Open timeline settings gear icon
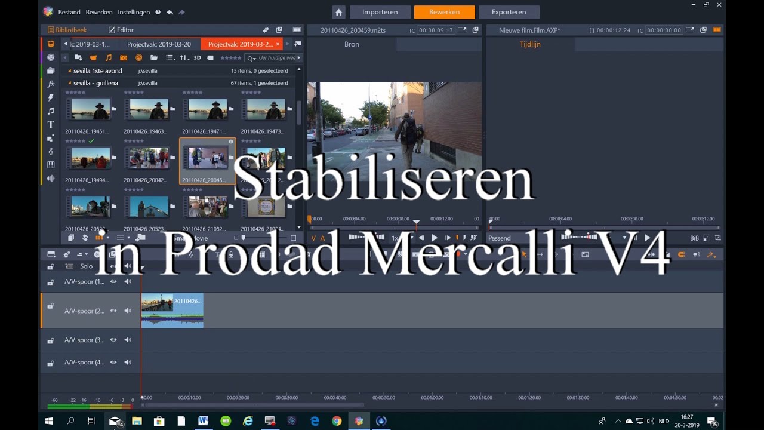Image resolution: width=764 pixels, height=430 pixels. [x=66, y=254]
